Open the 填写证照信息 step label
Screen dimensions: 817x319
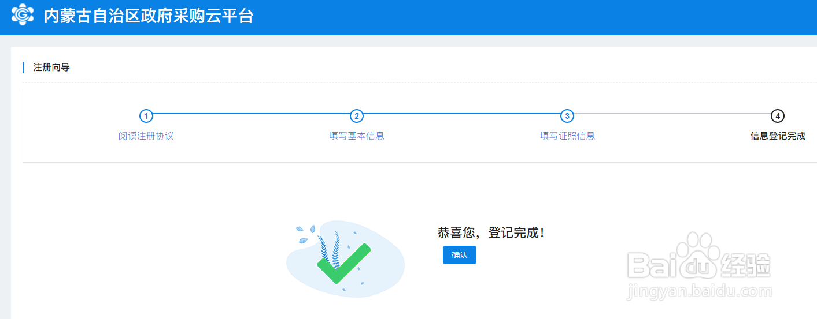pyautogui.click(x=567, y=136)
